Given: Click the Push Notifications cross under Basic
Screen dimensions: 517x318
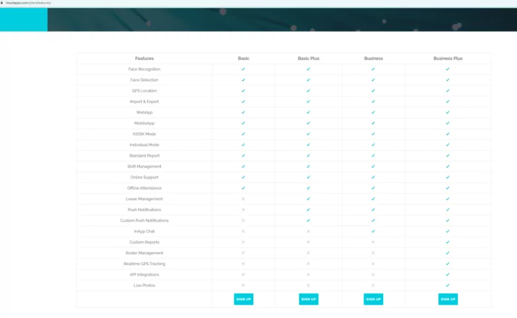Looking at the screenshot, I should (243, 210).
